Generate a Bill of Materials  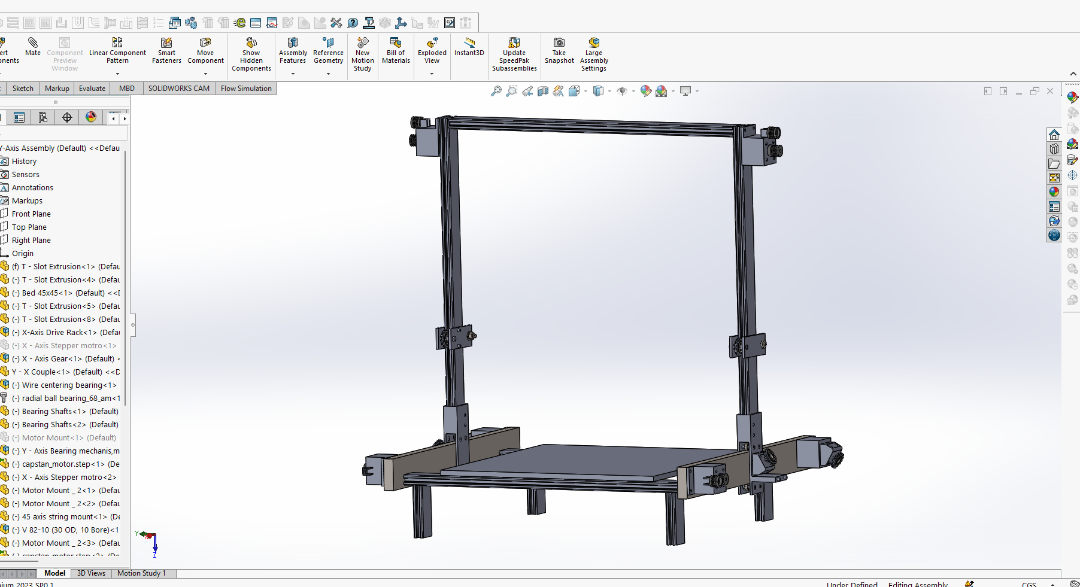396,50
